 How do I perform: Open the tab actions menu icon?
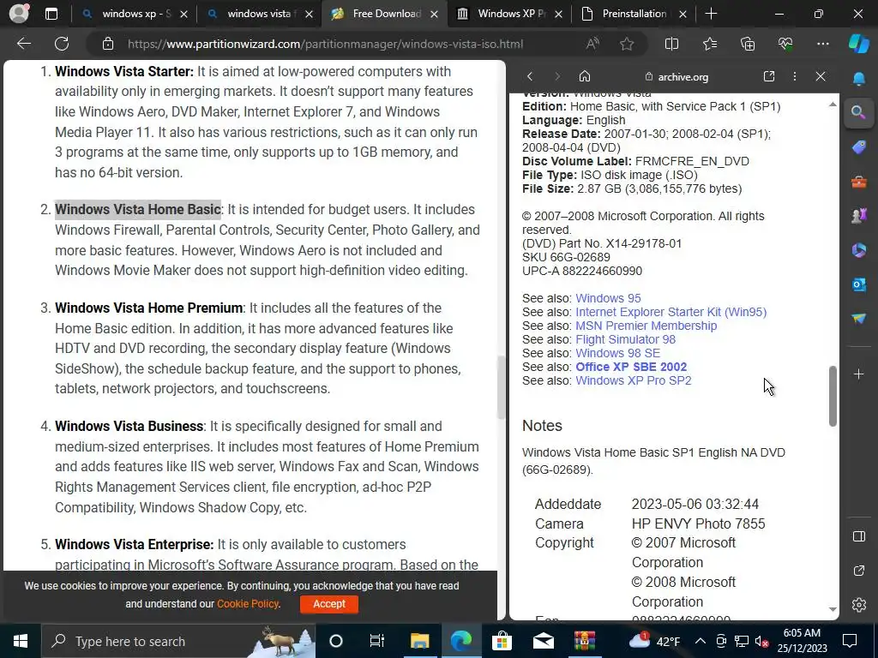(51, 14)
